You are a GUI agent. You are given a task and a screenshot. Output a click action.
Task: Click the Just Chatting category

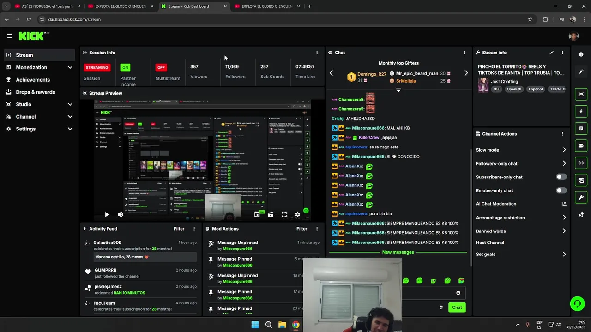504,82
